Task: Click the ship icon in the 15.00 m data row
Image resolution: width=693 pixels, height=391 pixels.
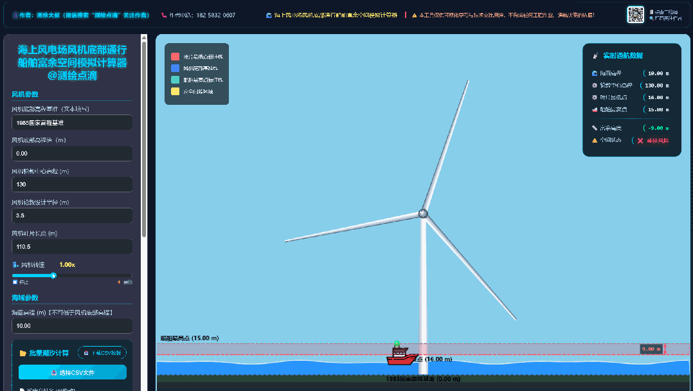Action: coord(595,109)
